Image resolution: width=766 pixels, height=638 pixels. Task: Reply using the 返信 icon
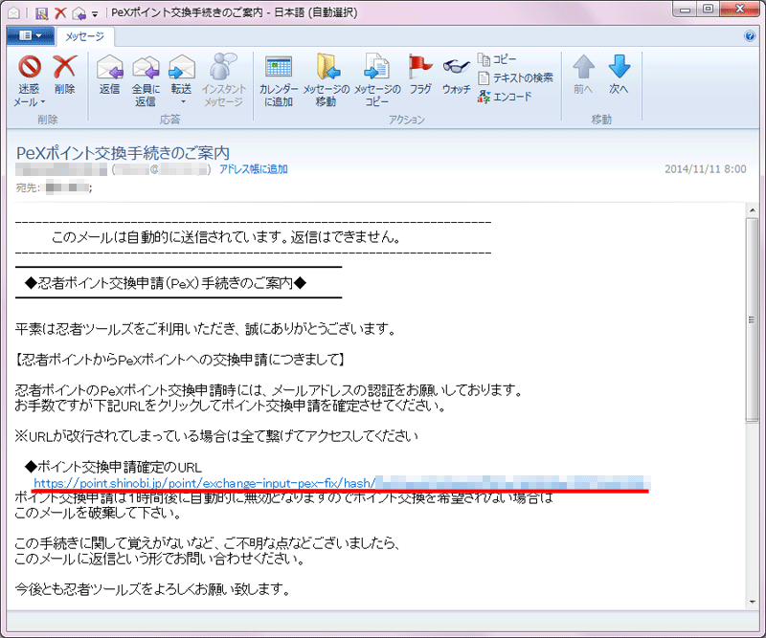tap(109, 67)
